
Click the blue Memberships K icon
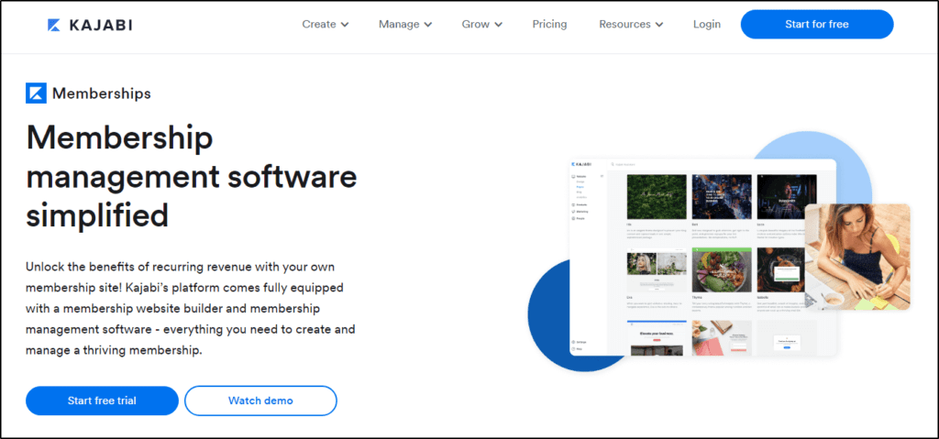[x=36, y=93]
